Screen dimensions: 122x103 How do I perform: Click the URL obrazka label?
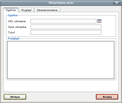point(17,21)
